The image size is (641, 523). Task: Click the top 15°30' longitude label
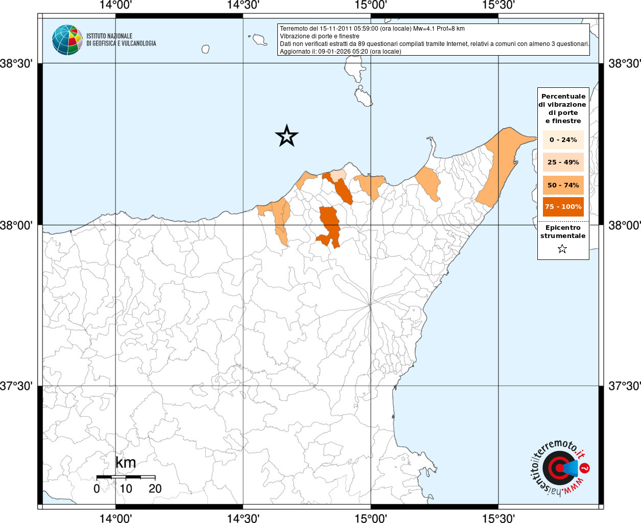(498, 6)
